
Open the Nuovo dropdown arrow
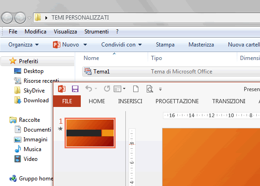85,45
